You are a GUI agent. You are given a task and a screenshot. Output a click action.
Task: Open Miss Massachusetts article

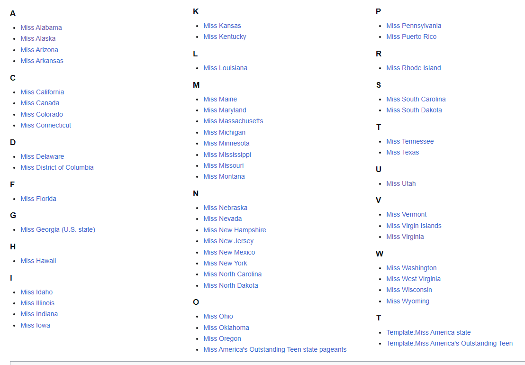[x=233, y=121]
